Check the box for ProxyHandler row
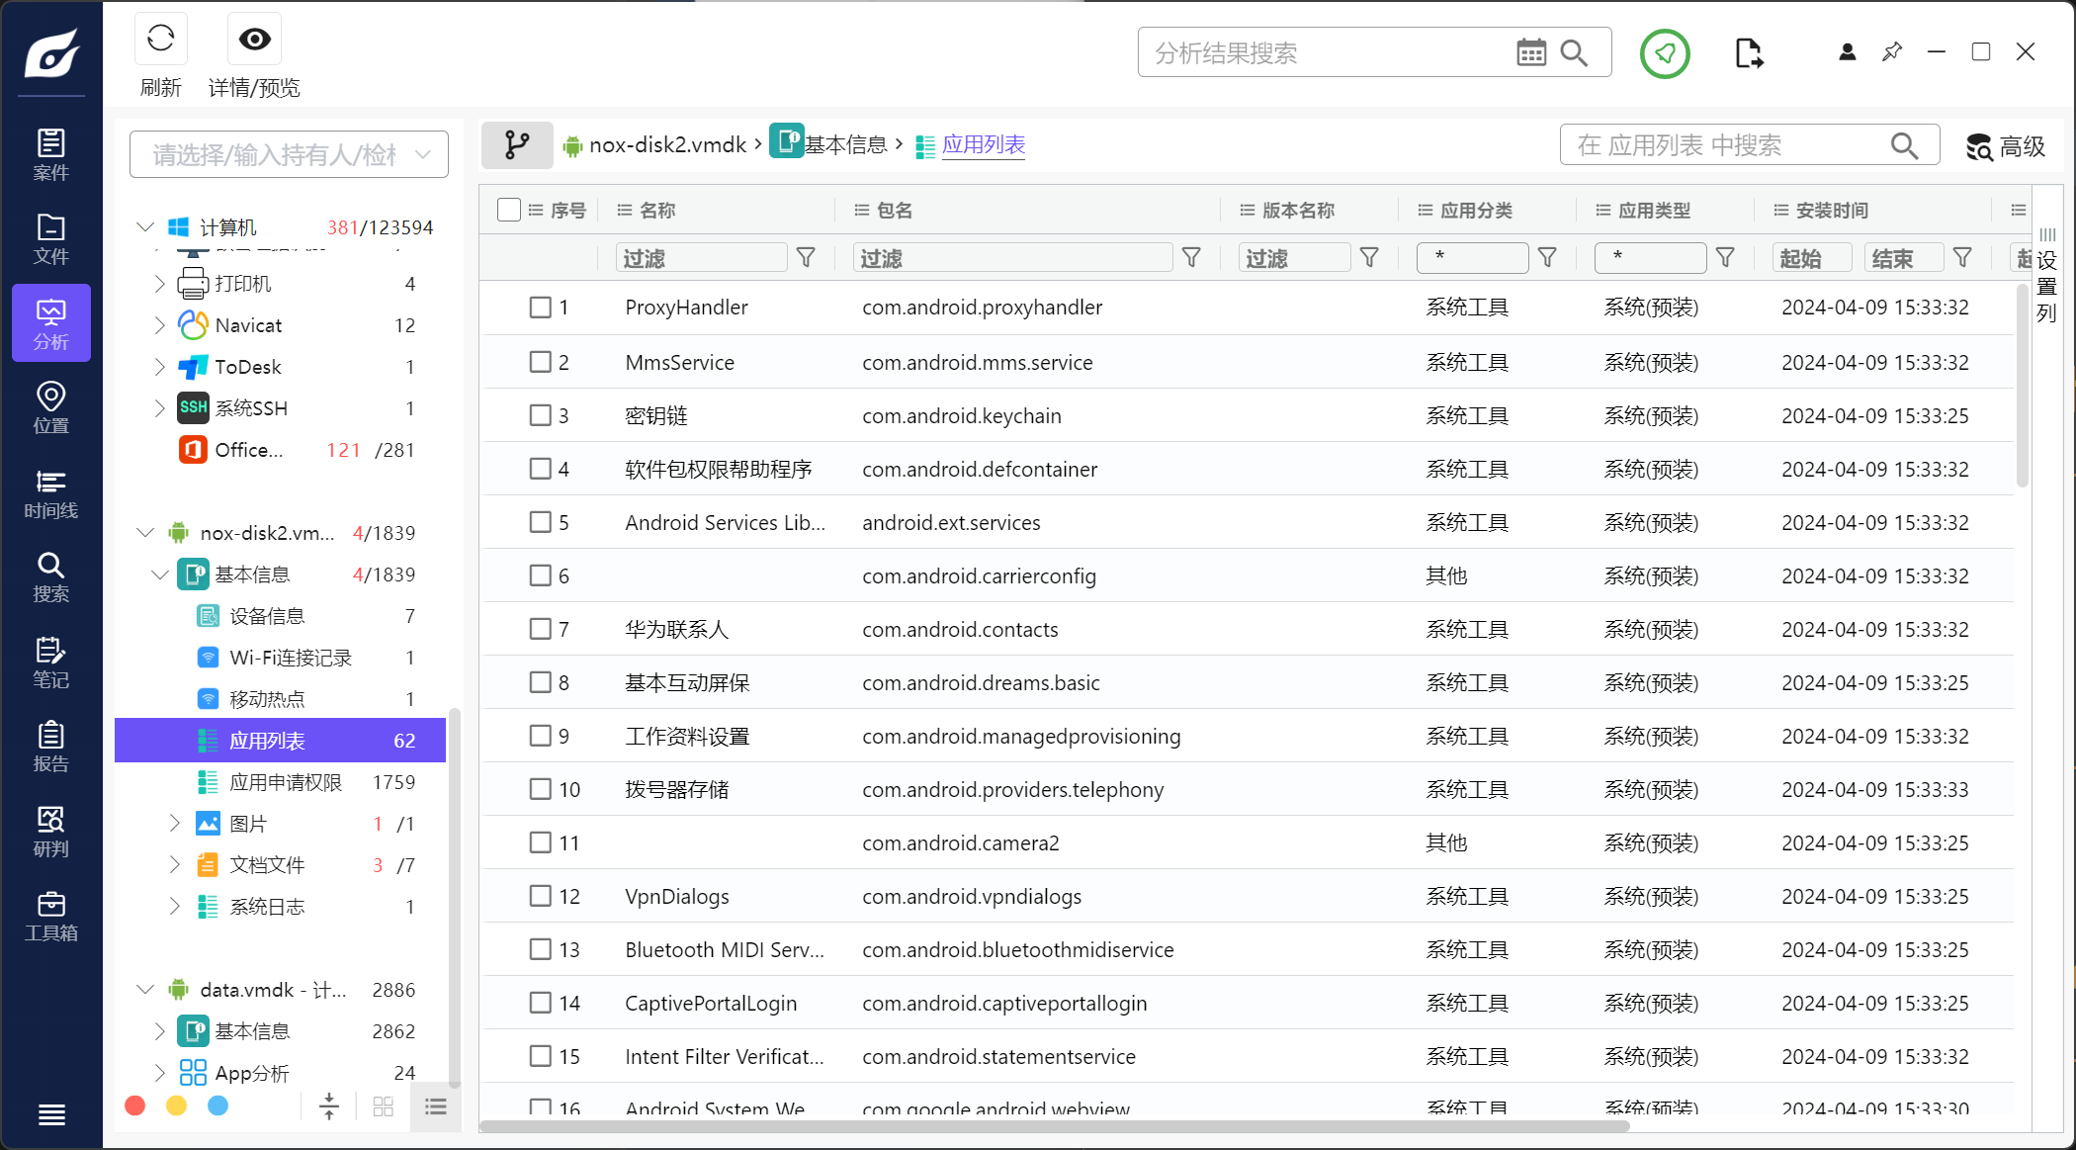Viewport: 2076px width, 1150px height. [x=540, y=308]
